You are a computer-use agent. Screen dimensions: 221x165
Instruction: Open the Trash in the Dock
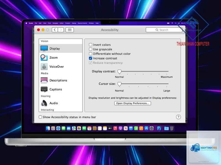pyautogui.click(x=172, y=128)
